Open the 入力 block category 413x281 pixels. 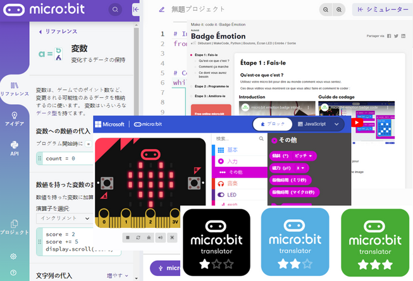click(240, 161)
